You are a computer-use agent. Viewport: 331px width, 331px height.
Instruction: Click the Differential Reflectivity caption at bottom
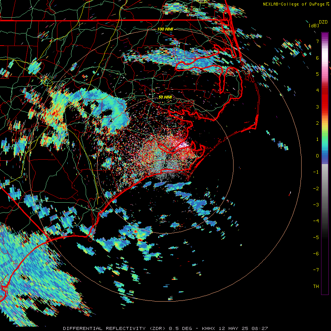(165, 328)
